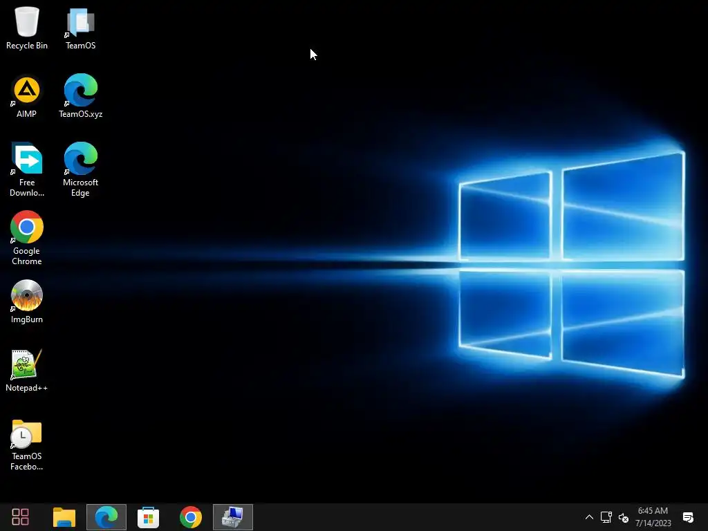This screenshot has height=531, width=708.
Task: Select the Recycle Bin desktop icon
Action: (x=27, y=28)
